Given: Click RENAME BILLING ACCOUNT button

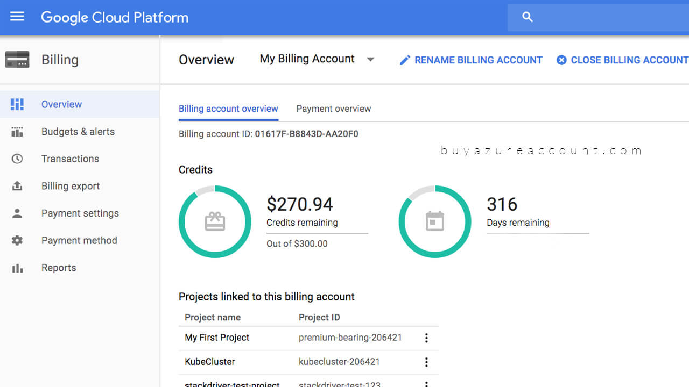Looking at the screenshot, I should [x=471, y=60].
